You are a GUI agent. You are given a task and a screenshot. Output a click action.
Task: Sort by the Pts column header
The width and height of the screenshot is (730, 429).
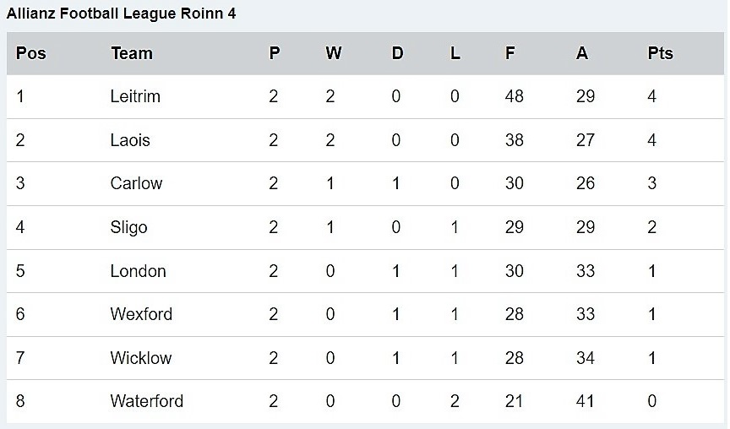(x=660, y=53)
